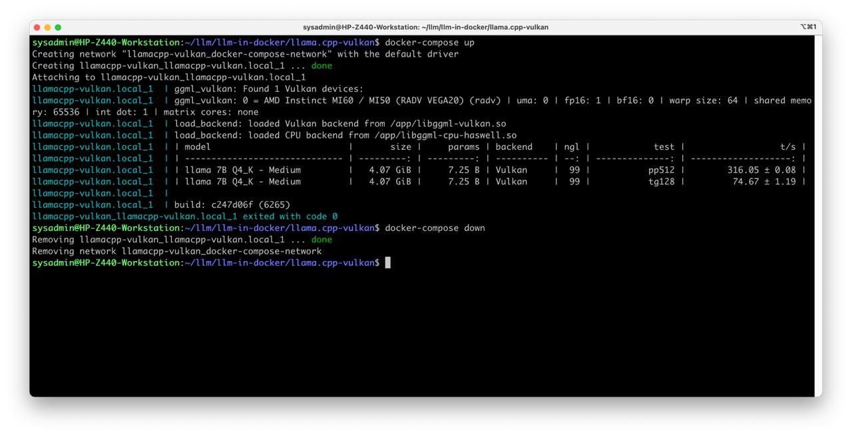852x436 pixels.
Task: Click the 'size' table column header
Action: tap(401, 147)
